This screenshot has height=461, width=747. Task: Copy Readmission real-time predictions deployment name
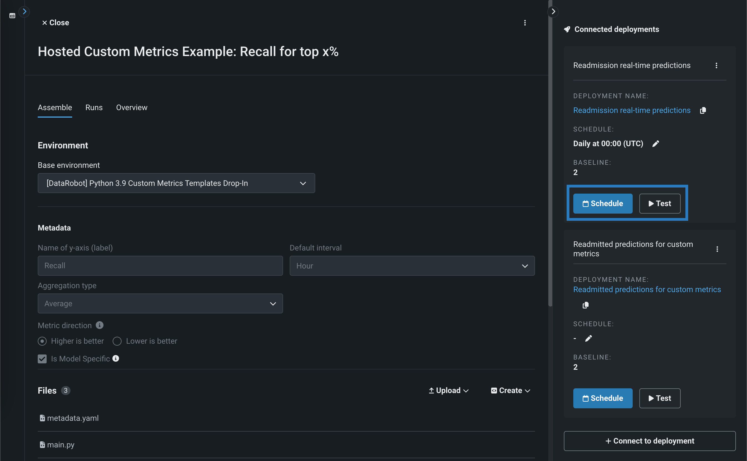pos(703,110)
